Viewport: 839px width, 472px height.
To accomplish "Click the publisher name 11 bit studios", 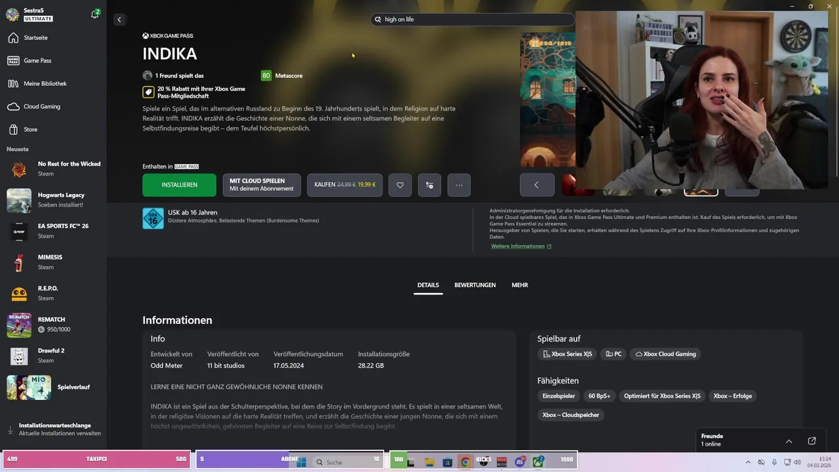I will (x=226, y=366).
